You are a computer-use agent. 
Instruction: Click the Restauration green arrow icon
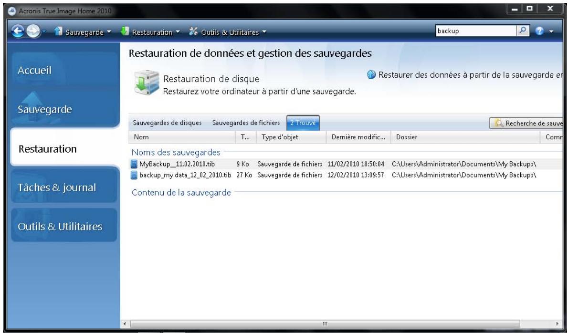[x=125, y=31]
